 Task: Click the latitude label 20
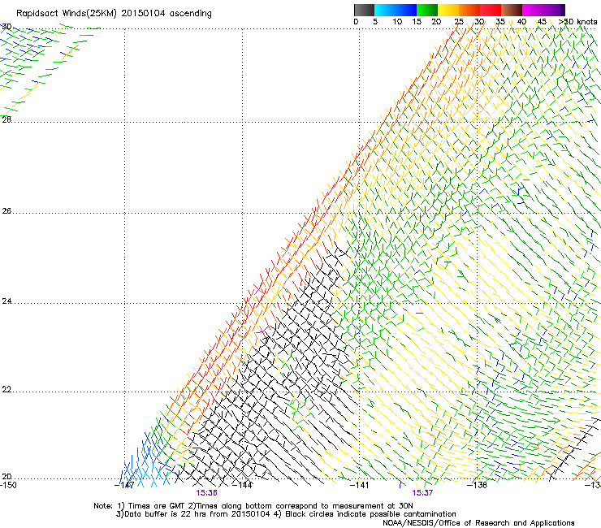(6, 477)
